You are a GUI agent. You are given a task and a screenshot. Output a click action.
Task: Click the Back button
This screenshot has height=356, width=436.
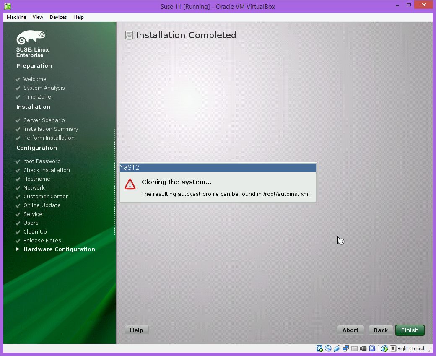click(x=381, y=330)
